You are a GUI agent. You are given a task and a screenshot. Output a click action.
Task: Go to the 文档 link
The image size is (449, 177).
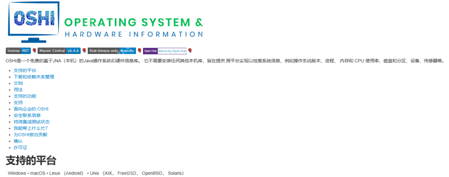coord(18,84)
